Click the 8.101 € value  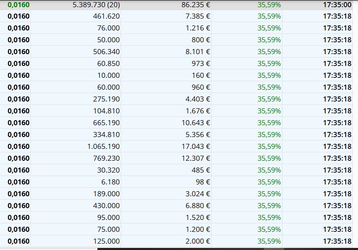click(198, 52)
